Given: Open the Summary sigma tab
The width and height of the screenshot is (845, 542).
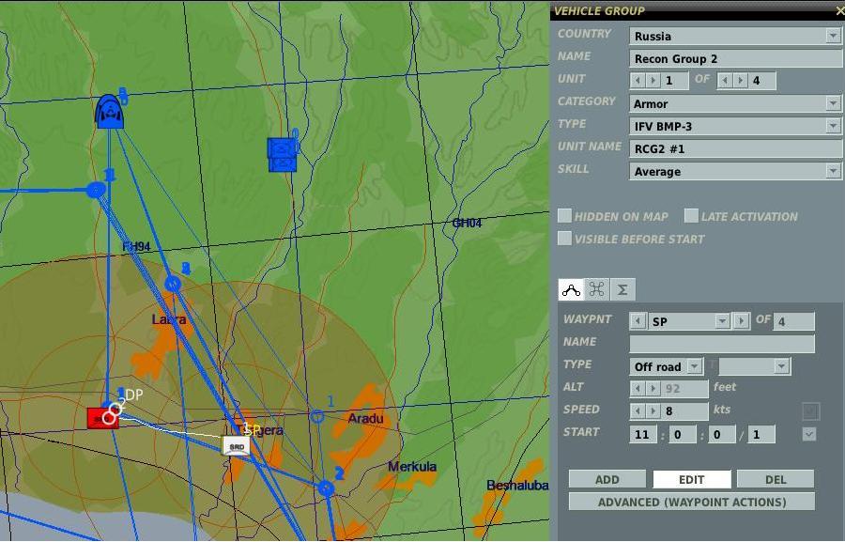Looking at the screenshot, I should (x=622, y=289).
